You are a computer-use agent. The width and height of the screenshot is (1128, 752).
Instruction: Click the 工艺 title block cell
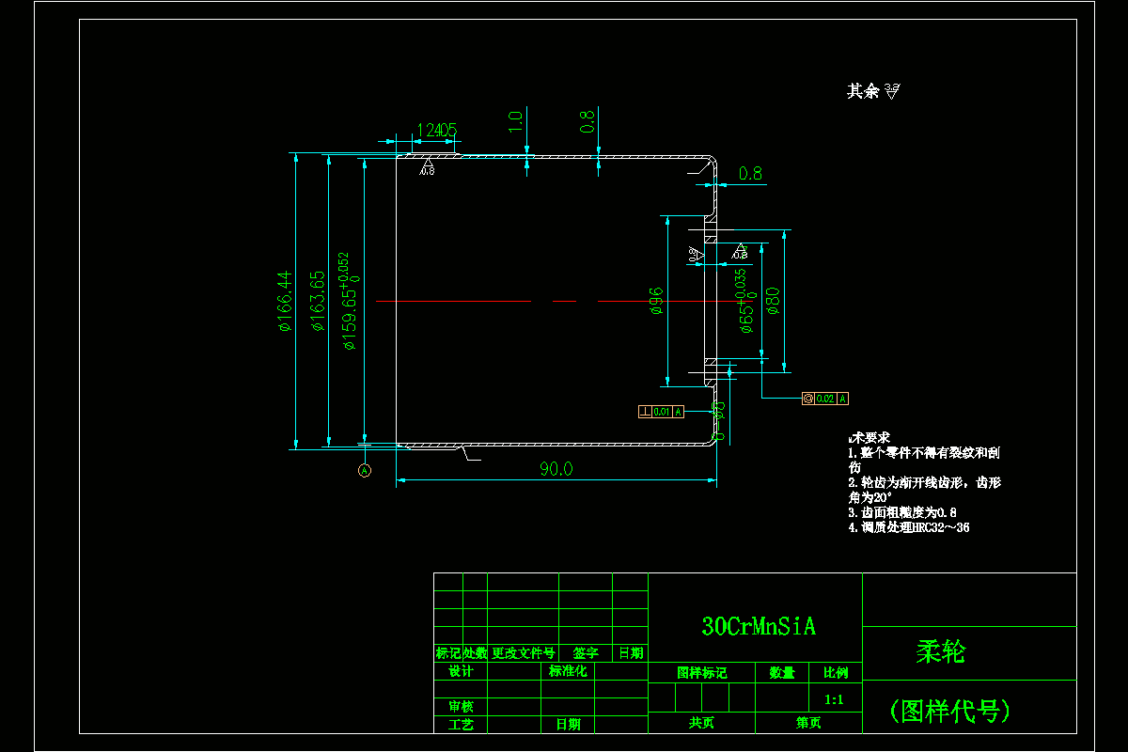(461, 725)
